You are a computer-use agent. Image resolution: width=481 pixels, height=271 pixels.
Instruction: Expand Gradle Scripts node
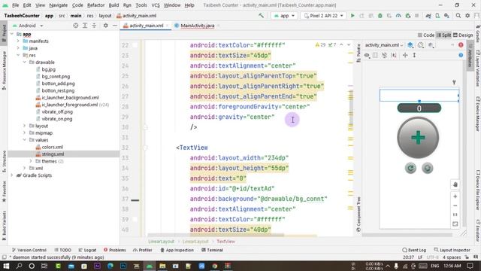click(x=12, y=175)
